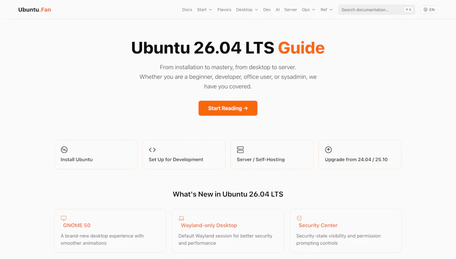The width and height of the screenshot is (456, 259).
Task: Open the Server / Self-Hosting card
Action: coord(272,154)
